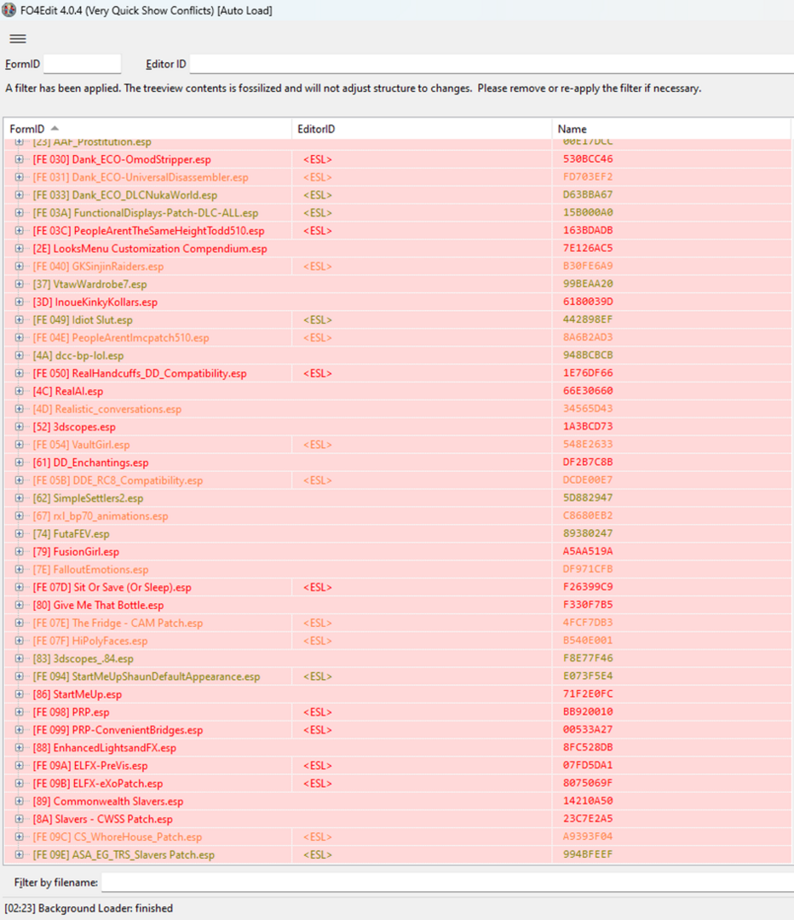Select rxl_bp70_animations.esp row

click(397, 515)
